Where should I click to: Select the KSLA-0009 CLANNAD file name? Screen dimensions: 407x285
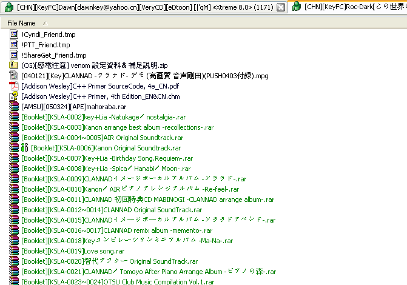pos(133,179)
